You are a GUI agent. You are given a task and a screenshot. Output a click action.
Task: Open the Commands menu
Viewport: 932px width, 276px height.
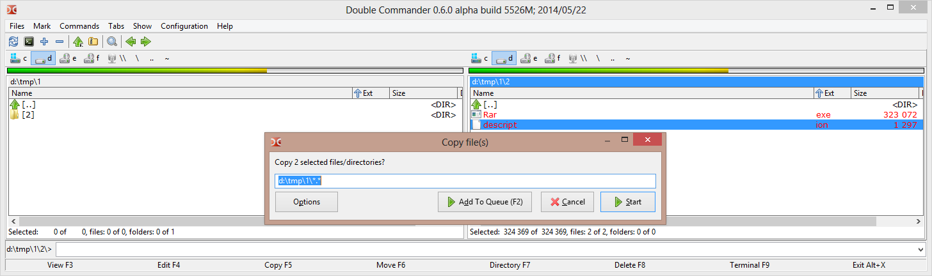coord(79,26)
